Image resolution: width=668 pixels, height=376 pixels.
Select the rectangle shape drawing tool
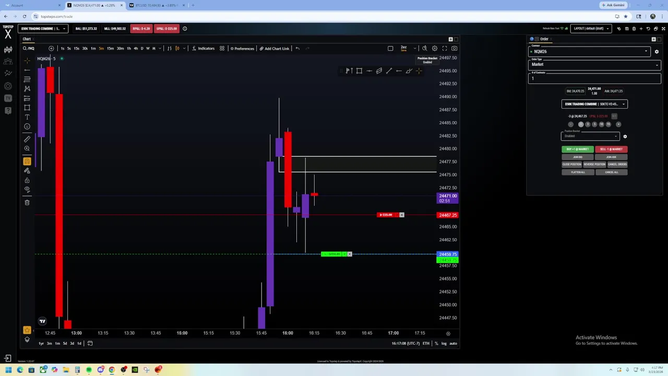(x=27, y=108)
